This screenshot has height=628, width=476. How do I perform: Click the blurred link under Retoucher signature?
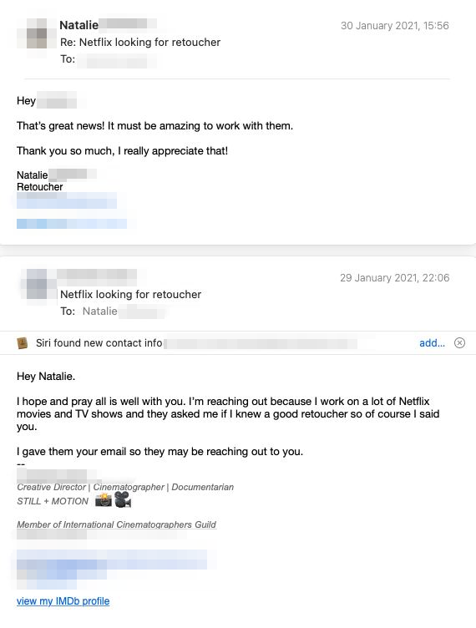pos(67,200)
